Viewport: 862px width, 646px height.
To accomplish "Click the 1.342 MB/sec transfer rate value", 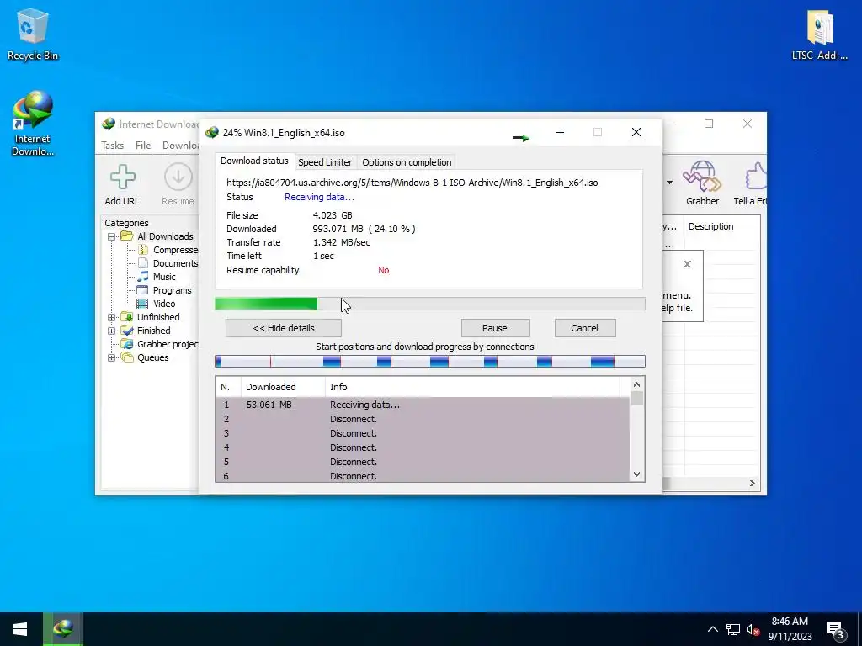I will 342,242.
